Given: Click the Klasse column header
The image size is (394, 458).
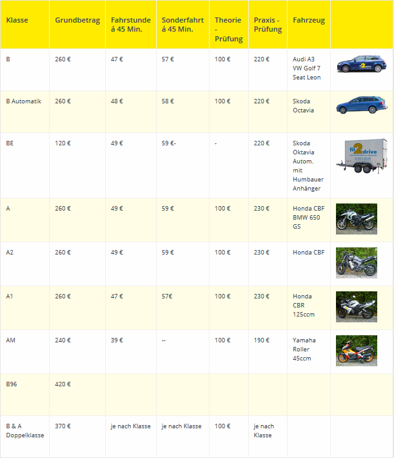Looking at the screenshot, I should point(17,21).
